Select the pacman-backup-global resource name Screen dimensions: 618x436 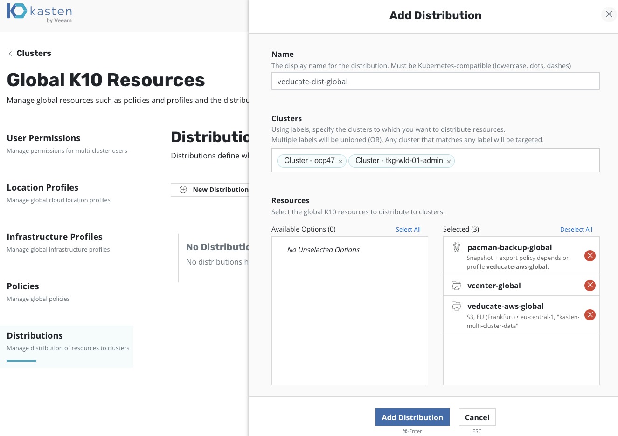click(x=509, y=247)
